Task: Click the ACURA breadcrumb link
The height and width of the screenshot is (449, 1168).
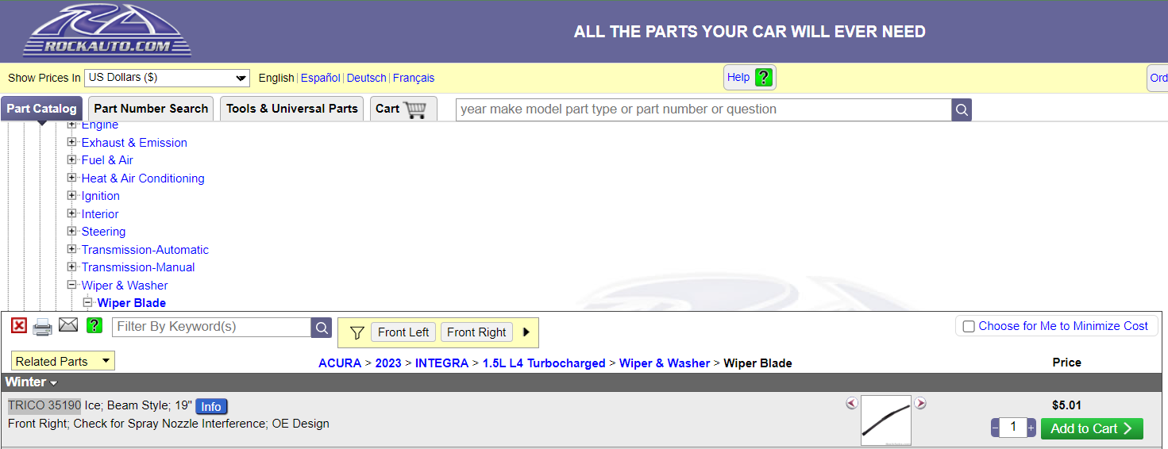Action: pyautogui.click(x=340, y=363)
